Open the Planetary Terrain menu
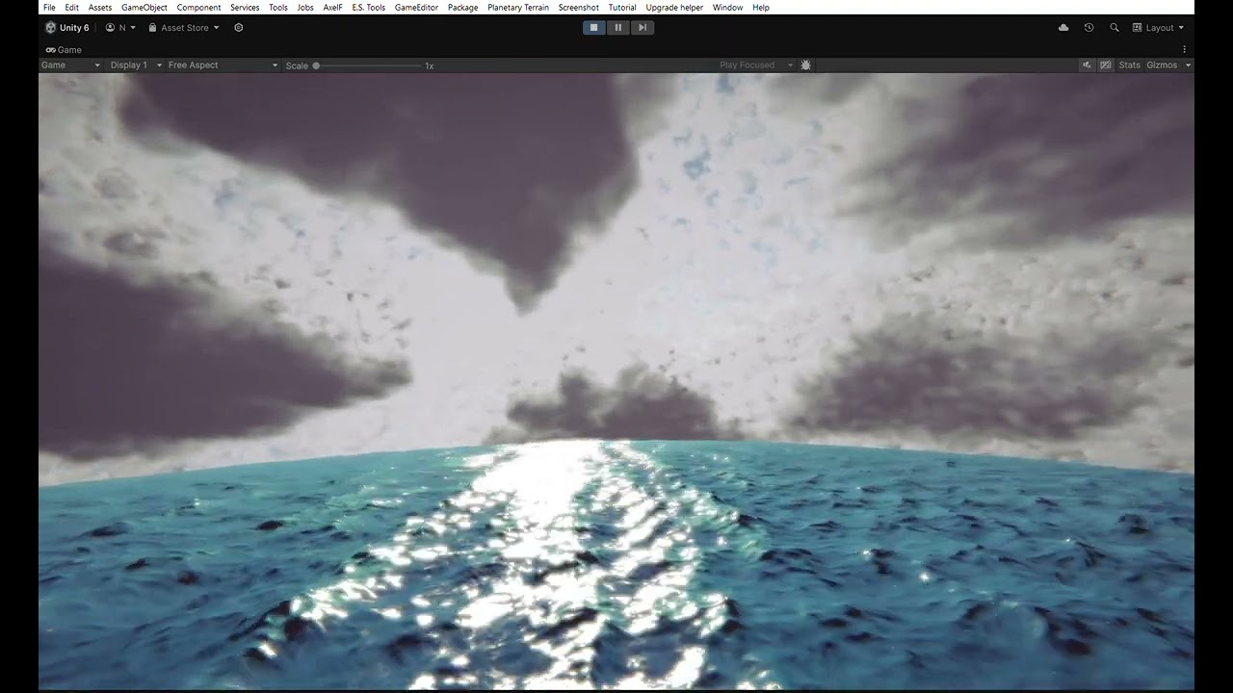Viewport: 1233px width, 693px height. [x=518, y=7]
